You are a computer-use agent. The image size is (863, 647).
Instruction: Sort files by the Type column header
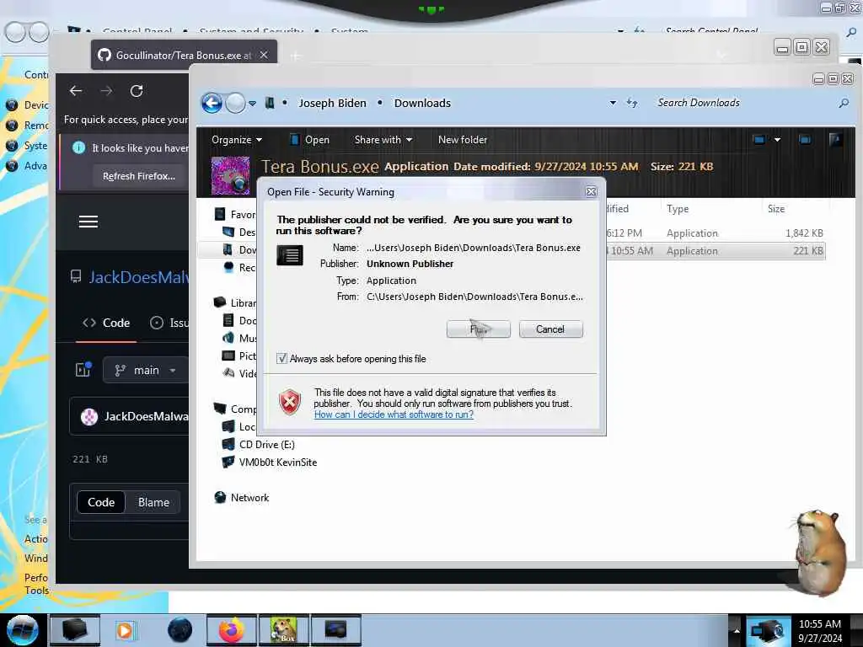tap(678, 209)
